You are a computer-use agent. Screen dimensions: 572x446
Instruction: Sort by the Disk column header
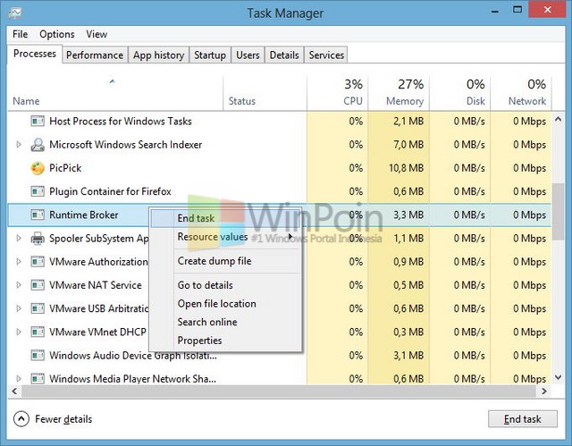click(x=460, y=93)
